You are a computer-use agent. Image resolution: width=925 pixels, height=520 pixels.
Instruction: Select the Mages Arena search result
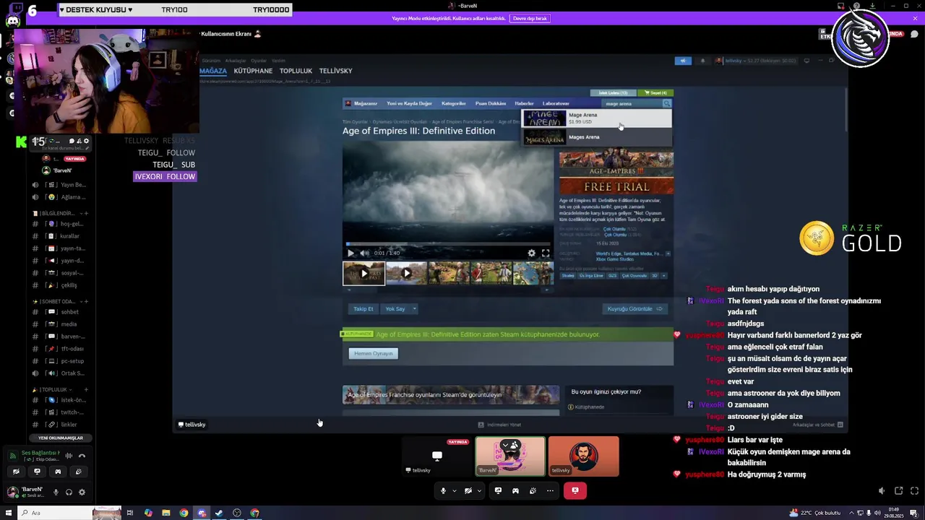pyautogui.click(x=597, y=137)
